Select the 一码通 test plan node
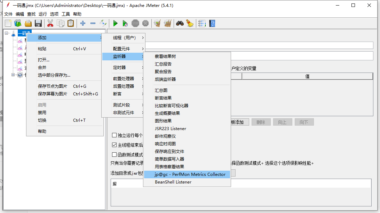The width and height of the screenshot is (380, 213). click(x=24, y=33)
